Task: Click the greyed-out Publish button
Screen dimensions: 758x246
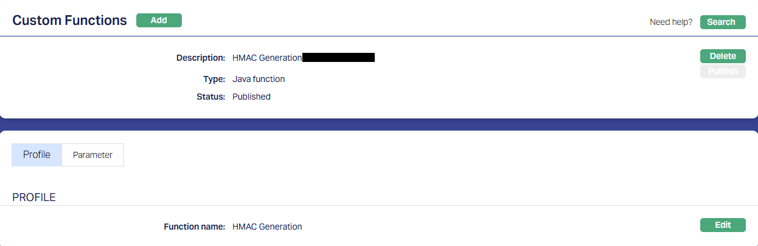Action: point(723,72)
